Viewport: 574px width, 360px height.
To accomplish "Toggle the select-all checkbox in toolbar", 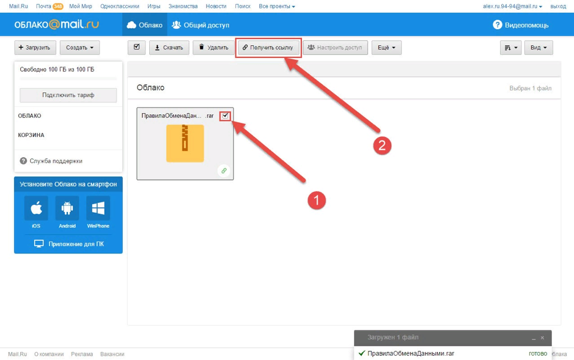I will pos(136,47).
